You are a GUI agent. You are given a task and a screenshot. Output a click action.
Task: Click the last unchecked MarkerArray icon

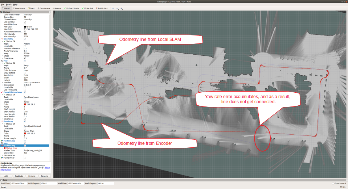pyautogui.click(x=2, y=158)
